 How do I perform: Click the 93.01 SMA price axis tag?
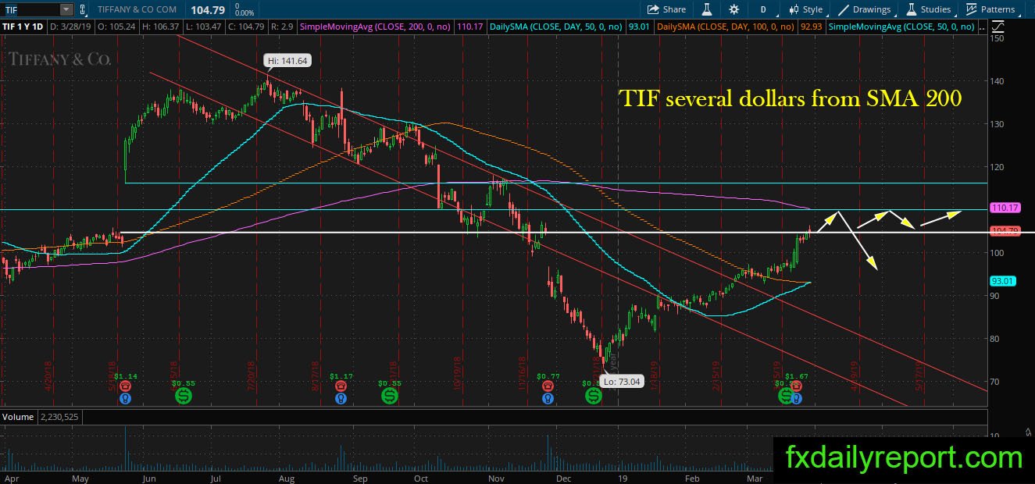pos(1001,281)
